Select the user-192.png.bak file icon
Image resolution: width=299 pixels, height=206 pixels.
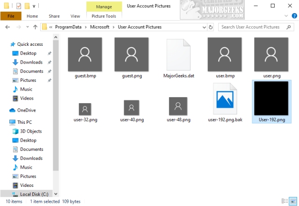225,99
